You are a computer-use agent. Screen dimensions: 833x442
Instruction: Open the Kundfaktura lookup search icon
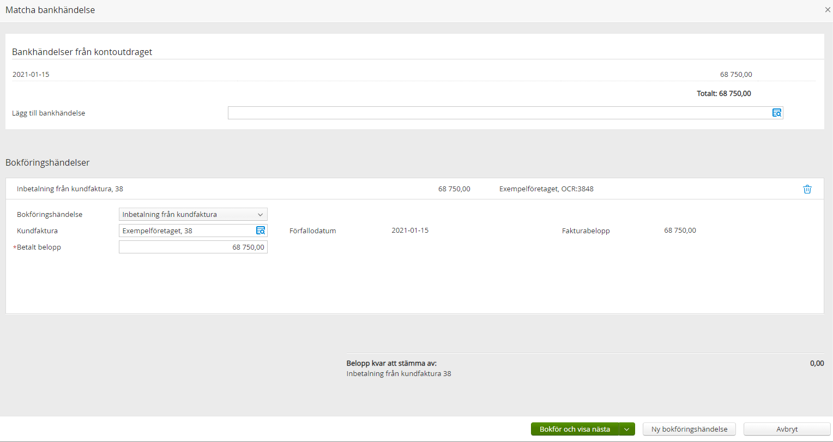point(261,231)
